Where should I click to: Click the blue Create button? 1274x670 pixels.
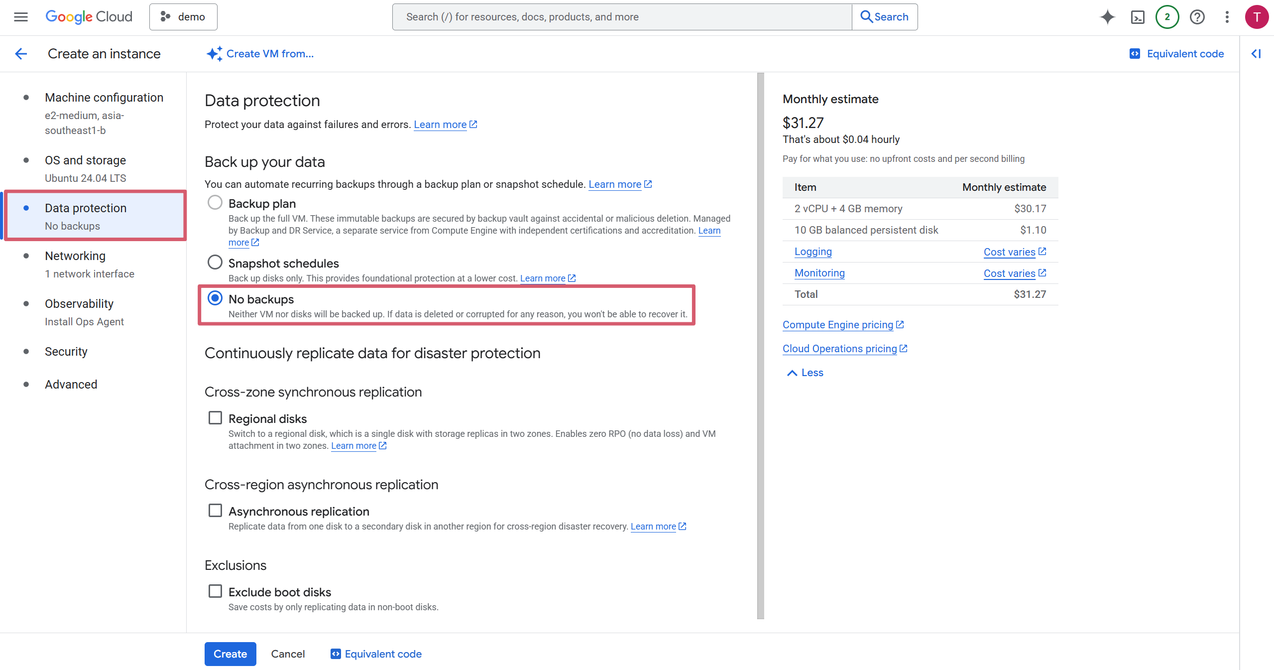click(230, 654)
